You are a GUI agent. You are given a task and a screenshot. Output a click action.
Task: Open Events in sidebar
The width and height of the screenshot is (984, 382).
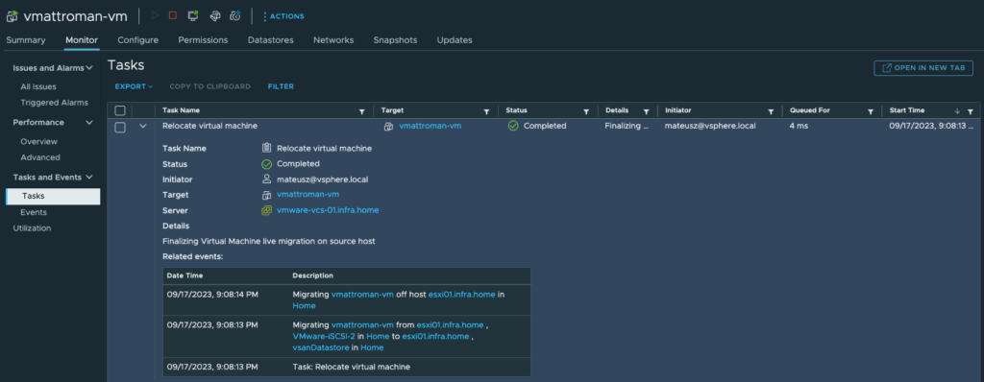coord(34,213)
